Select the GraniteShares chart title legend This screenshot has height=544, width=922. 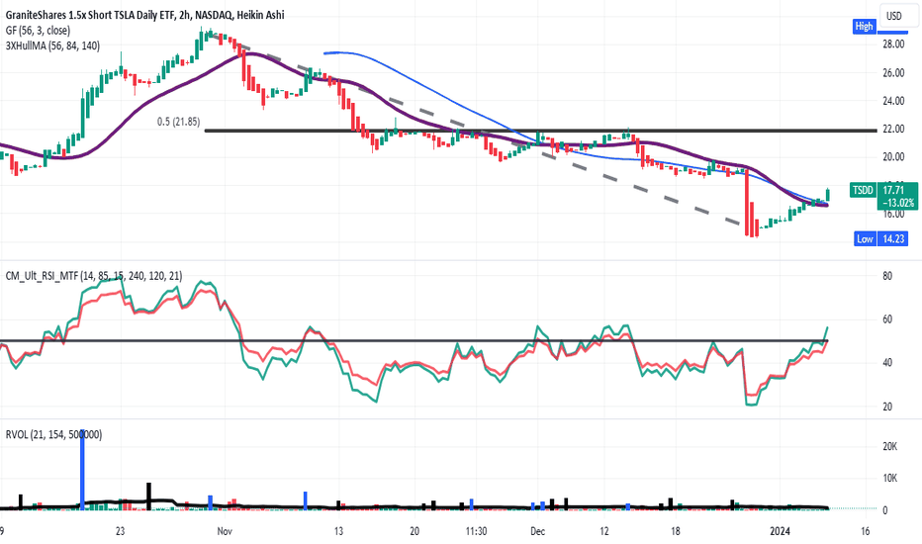coord(145,15)
